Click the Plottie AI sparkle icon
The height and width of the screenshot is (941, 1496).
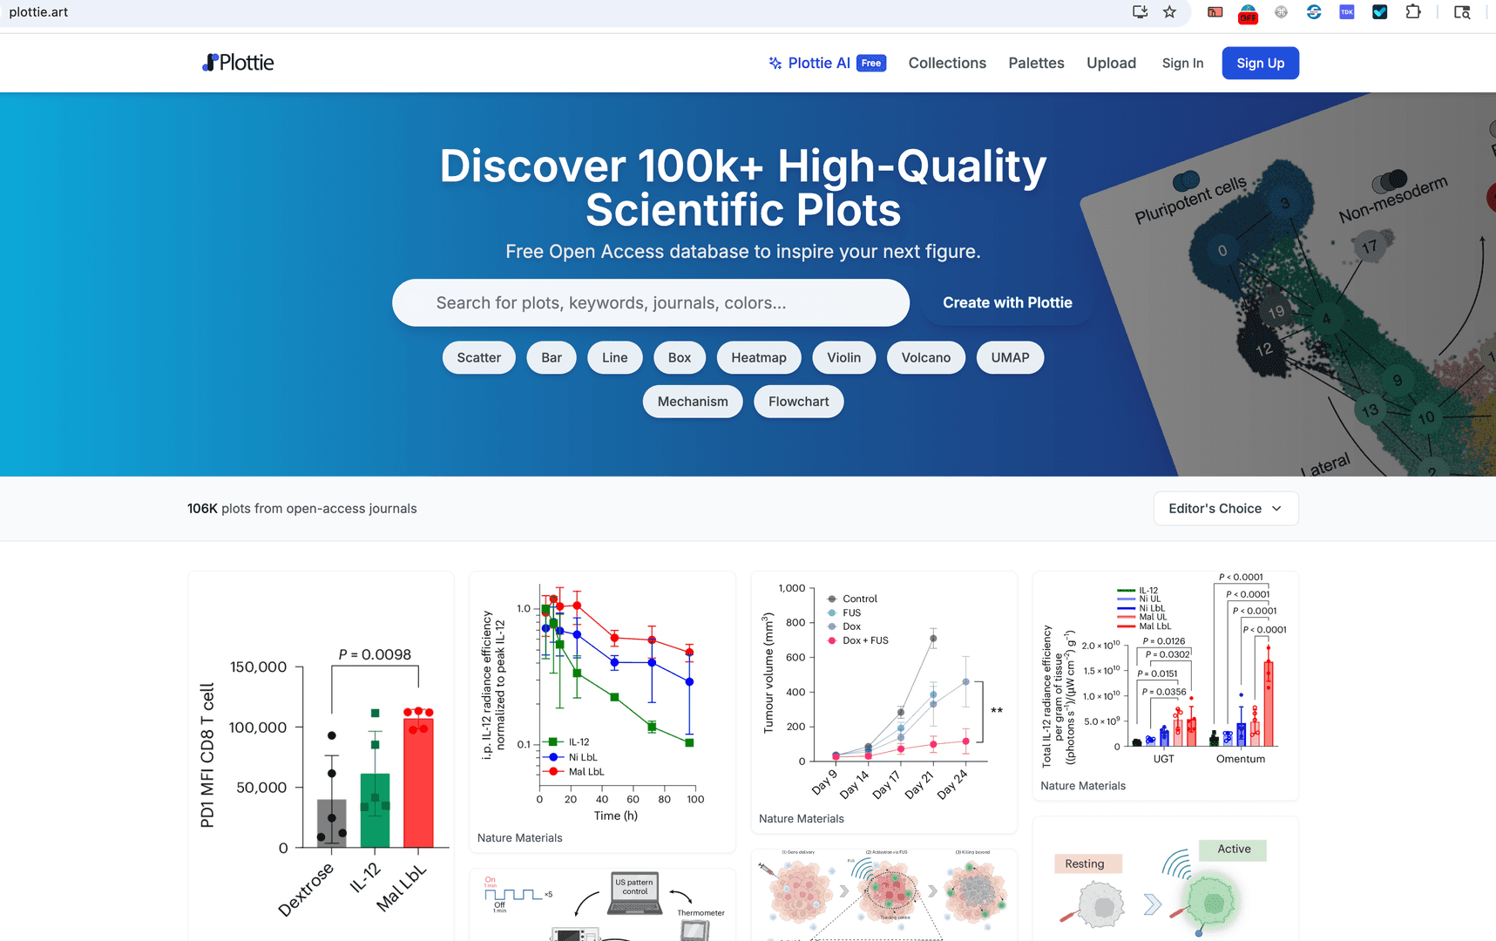tap(775, 63)
